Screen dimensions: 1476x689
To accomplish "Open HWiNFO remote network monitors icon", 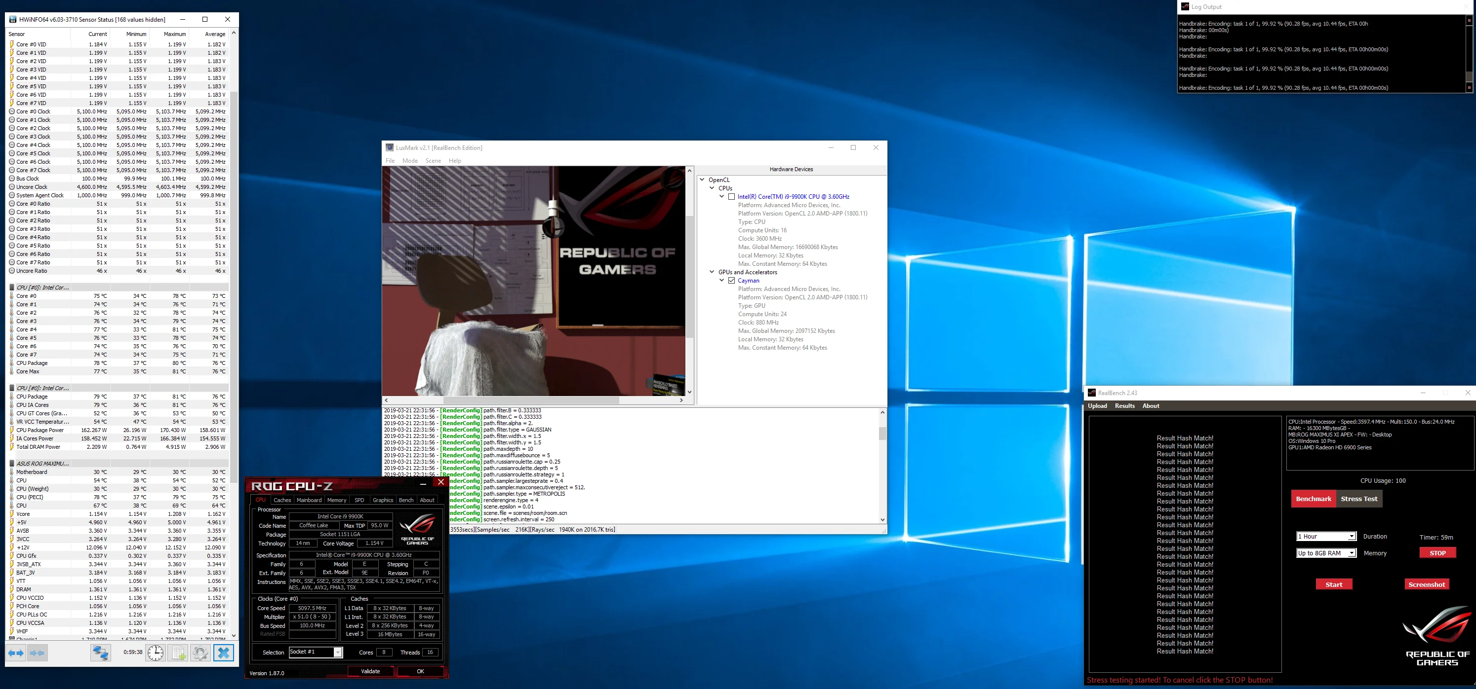I will [101, 653].
